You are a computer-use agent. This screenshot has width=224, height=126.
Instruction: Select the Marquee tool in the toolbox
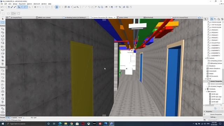3,22
